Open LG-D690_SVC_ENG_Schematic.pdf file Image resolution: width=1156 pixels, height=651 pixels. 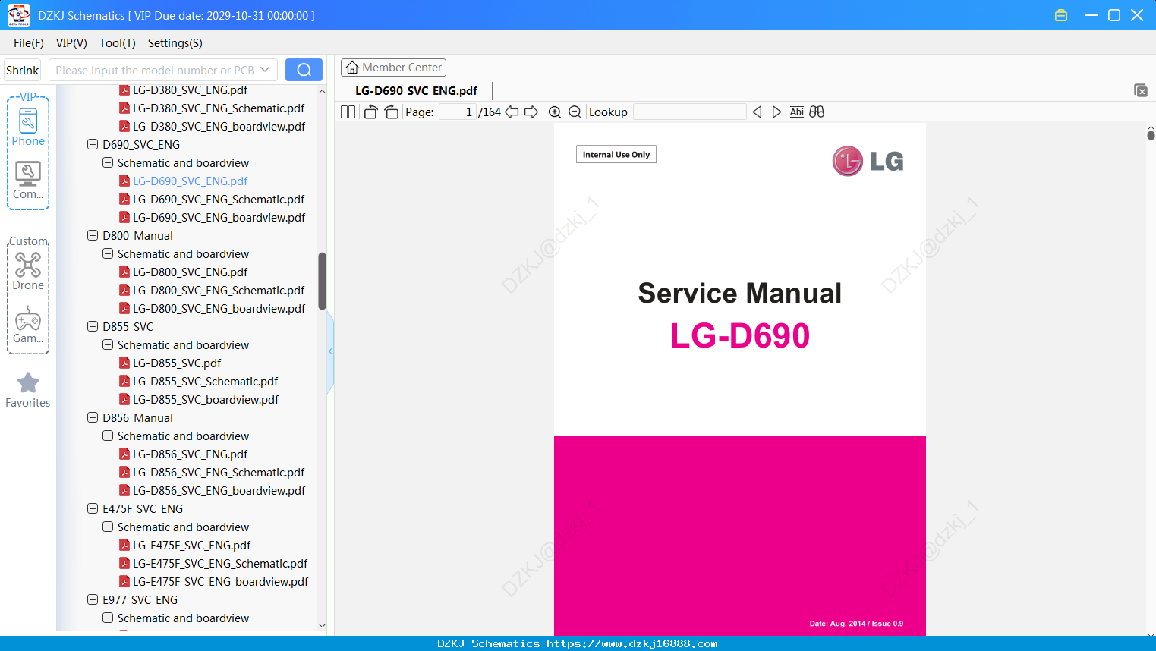(219, 200)
